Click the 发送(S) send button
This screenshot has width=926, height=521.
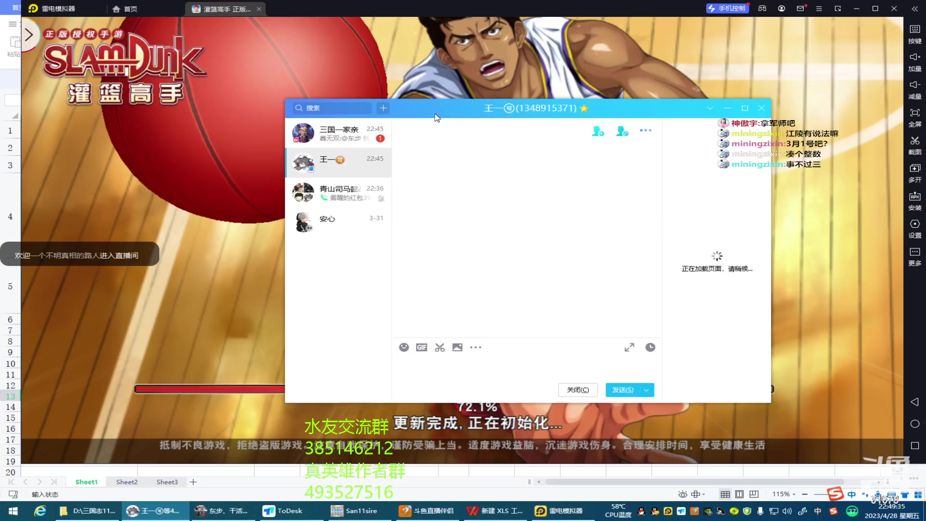tap(623, 390)
